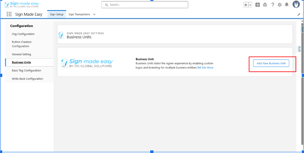This screenshot has height=153, width=304.
Task: Click the Favorites star icon
Action: [246, 5]
